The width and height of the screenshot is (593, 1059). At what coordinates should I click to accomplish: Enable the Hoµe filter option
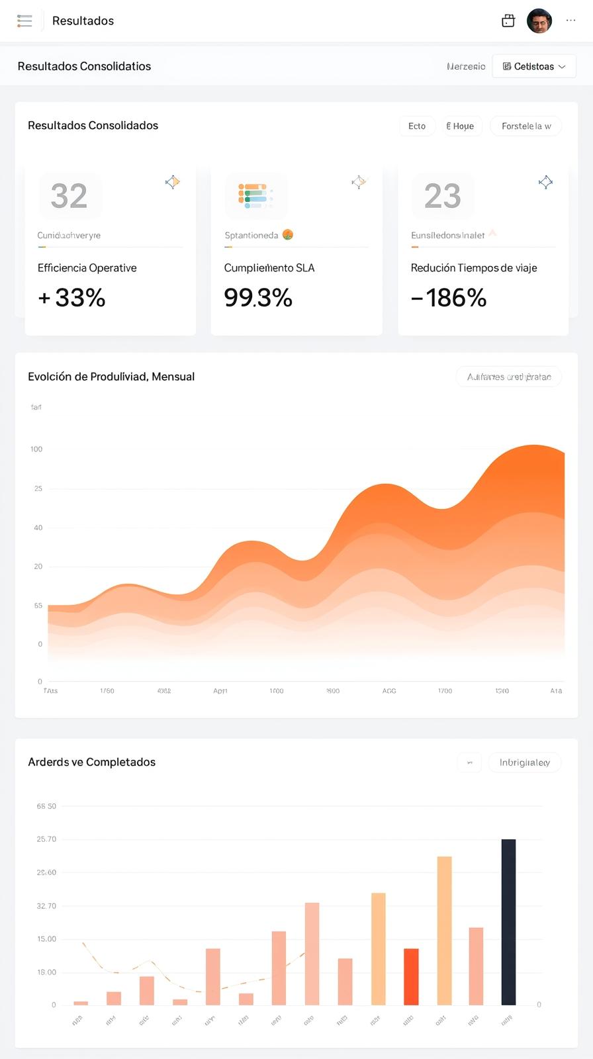coord(461,126)
